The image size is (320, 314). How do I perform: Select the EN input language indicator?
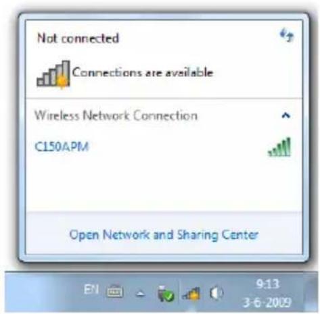91,289
